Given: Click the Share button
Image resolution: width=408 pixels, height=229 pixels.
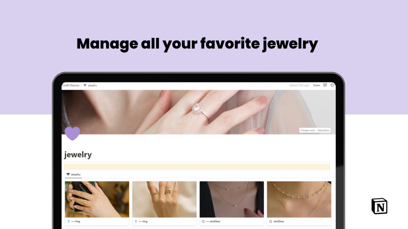Looking at the screenshot, I should (316, 85).
